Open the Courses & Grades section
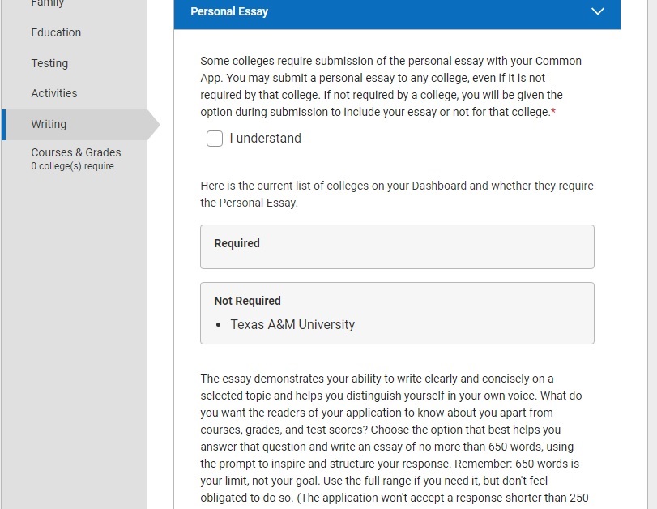This screenshot has height=509, width=657. pyautogui.click(x=75, y=152)
